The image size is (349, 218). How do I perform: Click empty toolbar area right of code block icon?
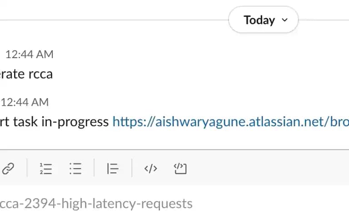267,168
